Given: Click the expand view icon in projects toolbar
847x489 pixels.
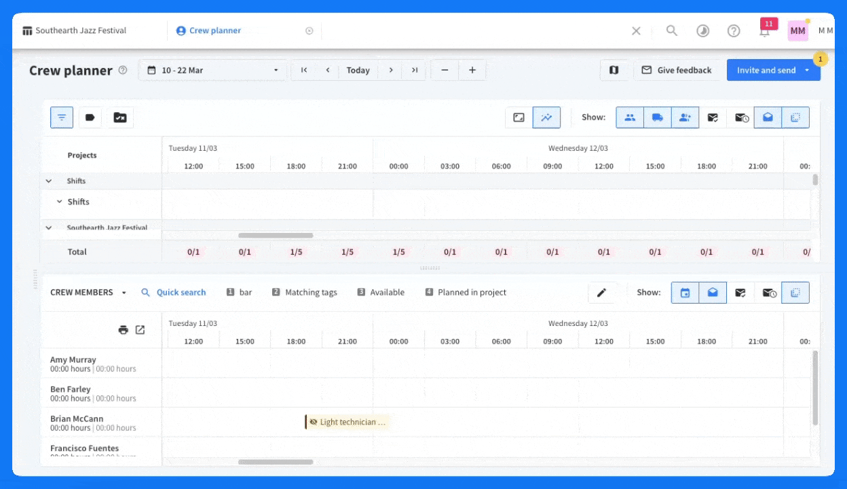Looking at the screenshot, I should pos(519,117).
